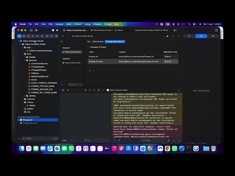This screenshot has height=176, width=235.
Task: Collapse the root Video Converter Studio project
Action: [19, 41]
